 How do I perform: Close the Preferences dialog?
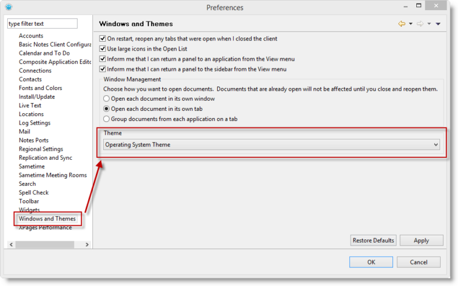436,5
